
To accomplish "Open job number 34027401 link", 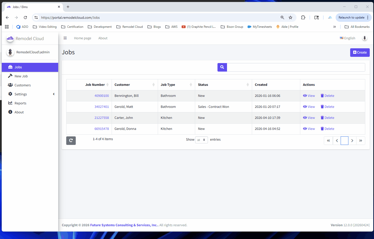I will (x=102, y=107).
